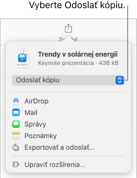Click the Keynote prezentácia 436 kB subtitle

click(x=78, y=63)
